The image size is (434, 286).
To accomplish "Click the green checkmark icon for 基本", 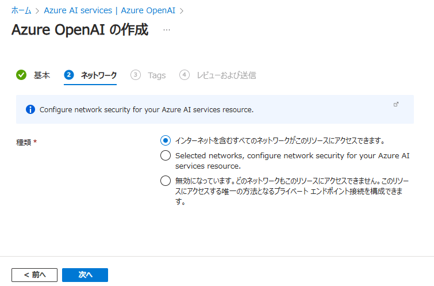I will coord(21,75).
